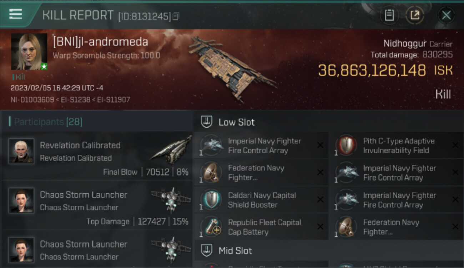Collapse the Mid Slot section header
The width and height of the screenshot is (464, 268).
[329, 250]
